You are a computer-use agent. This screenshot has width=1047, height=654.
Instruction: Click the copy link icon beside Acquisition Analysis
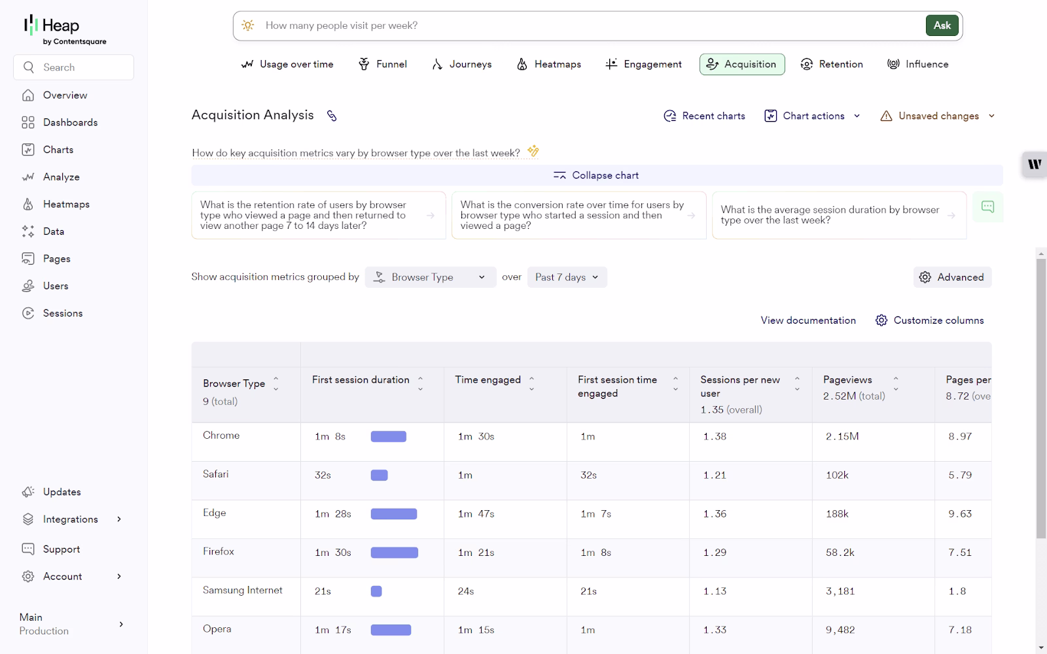pos(332,116)
